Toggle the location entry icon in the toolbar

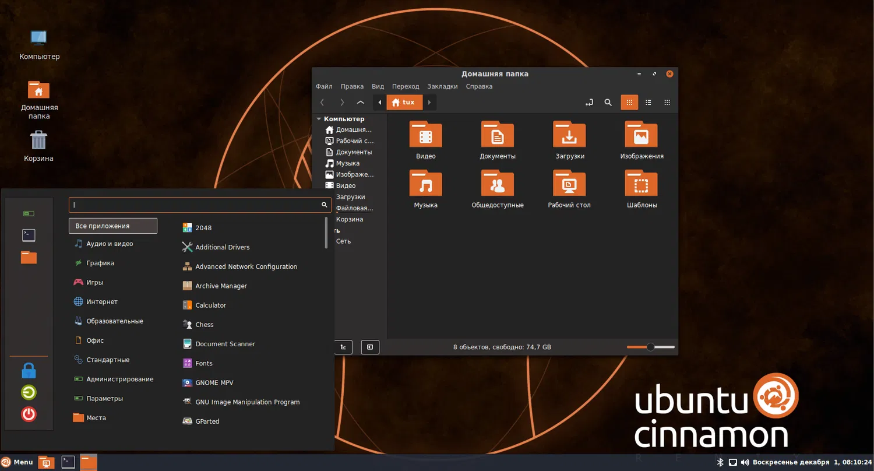(589, 103)
